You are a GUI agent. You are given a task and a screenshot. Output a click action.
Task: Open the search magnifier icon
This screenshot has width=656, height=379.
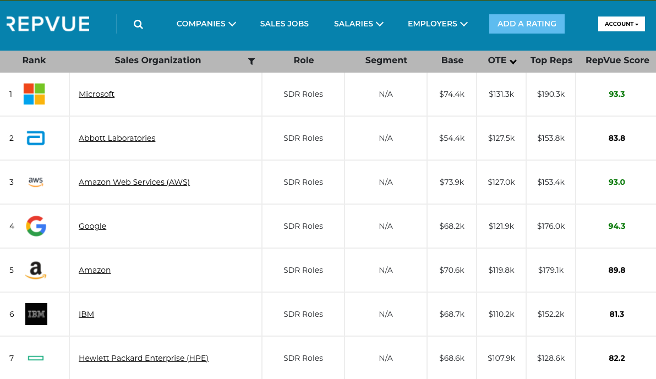tap(138, 24)
